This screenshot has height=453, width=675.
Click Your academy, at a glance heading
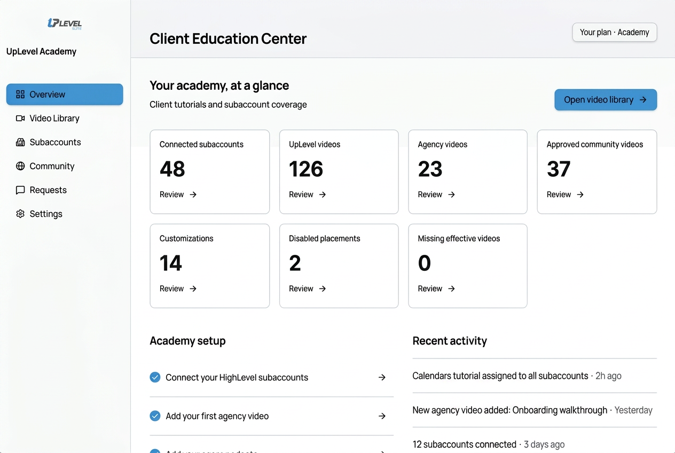coord(219,85)
